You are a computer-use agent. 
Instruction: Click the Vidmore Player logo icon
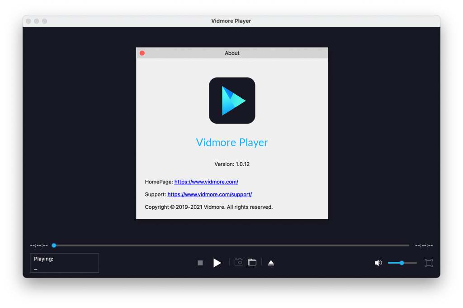(232, 101)
